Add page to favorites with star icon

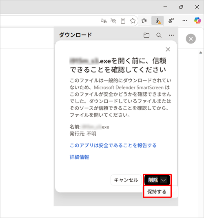pyautogui.click(x=133, y=21)
